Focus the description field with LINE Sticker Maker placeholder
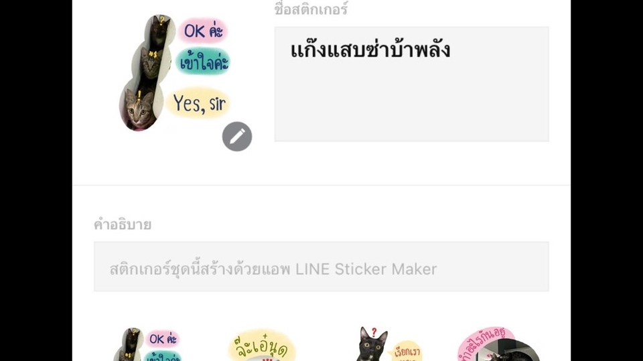Screen dimensions: 643x361 321,267
